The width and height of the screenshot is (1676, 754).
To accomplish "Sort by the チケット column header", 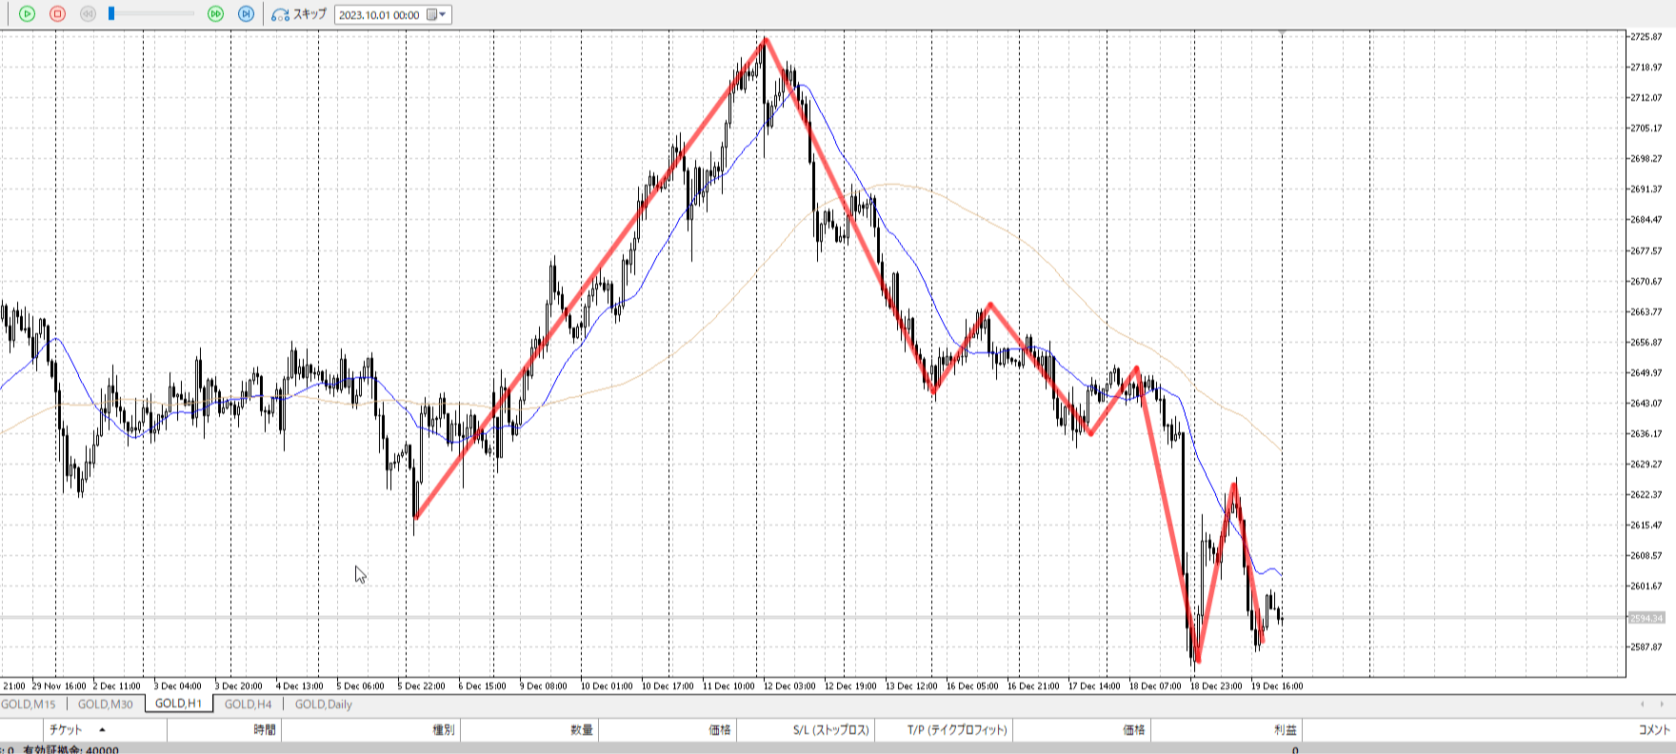I will click(x=66, y=730).
